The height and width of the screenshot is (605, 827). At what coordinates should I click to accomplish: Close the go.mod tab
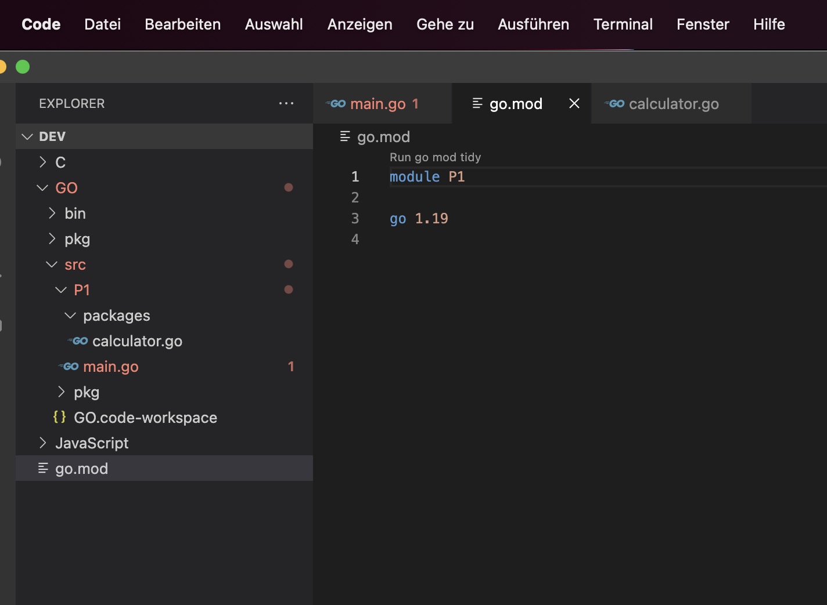coord(574,103)
